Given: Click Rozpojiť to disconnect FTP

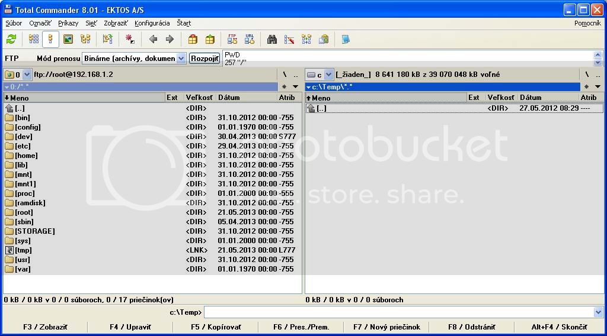Looking at the screenshot, I should pos(205,59).
